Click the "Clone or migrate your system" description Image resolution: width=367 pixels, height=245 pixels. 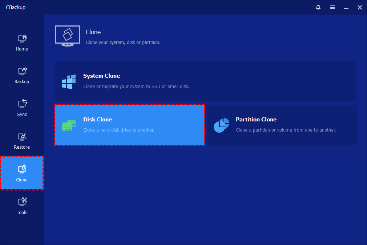(136, 87)
